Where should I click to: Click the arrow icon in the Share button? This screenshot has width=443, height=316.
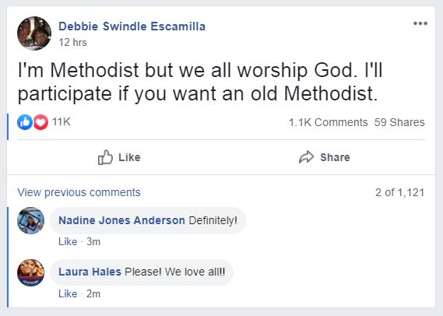pos(306,157)
